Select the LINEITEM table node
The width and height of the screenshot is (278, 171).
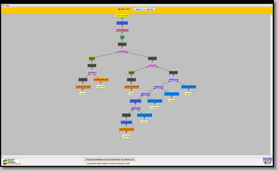(x=126, y=136)
